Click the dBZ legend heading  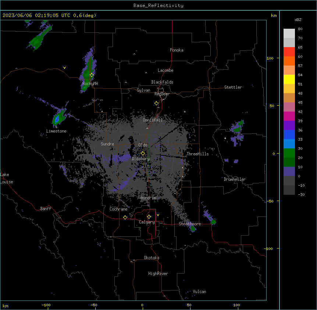298,20
